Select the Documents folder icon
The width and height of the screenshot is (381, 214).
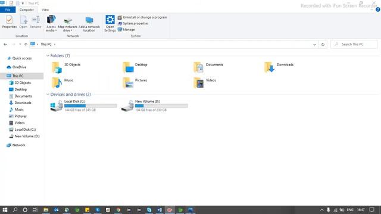(x=199, y=67)
